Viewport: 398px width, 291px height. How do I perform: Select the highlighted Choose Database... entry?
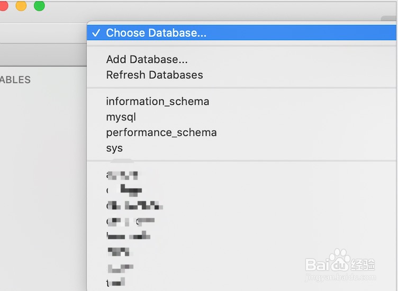click(x=156, y=33)
